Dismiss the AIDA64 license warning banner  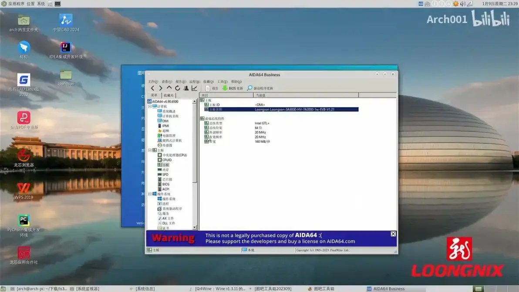[393, 235]
